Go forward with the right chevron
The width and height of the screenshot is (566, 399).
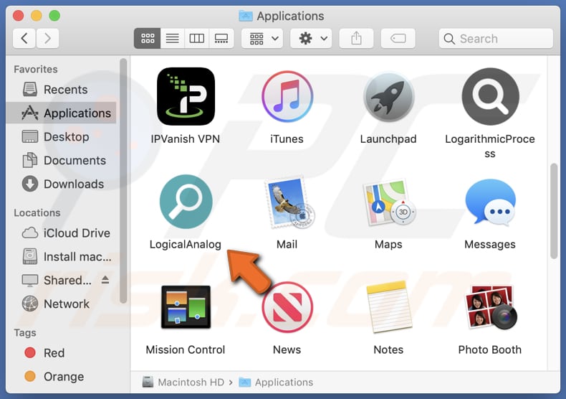point(47,38)
